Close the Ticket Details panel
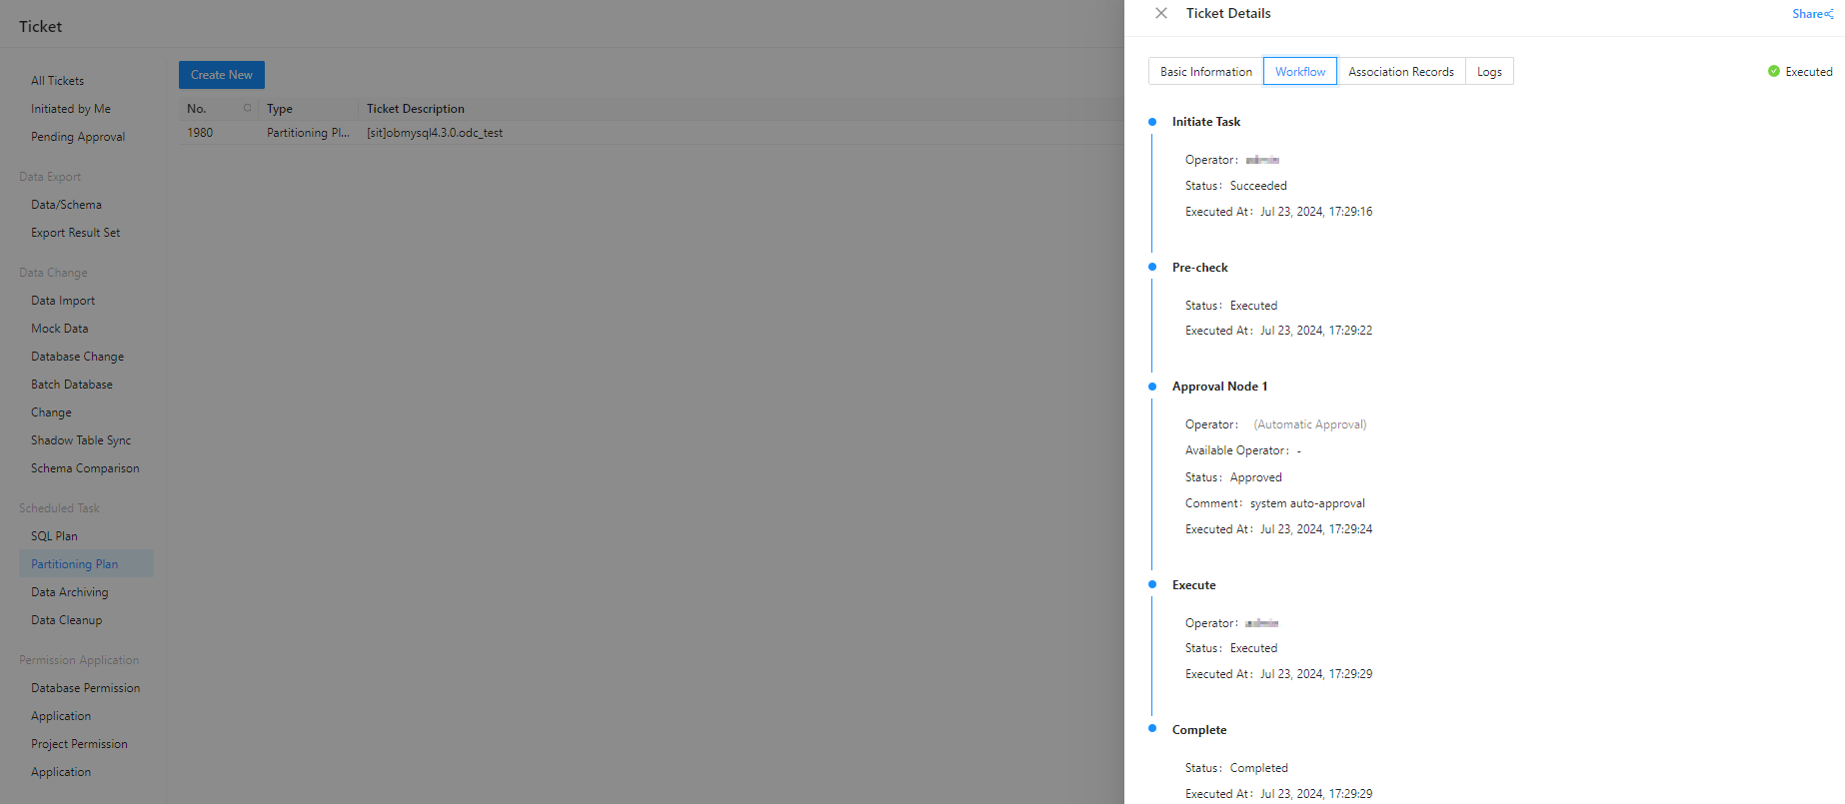1845x804 pixels. [1160, 13]
